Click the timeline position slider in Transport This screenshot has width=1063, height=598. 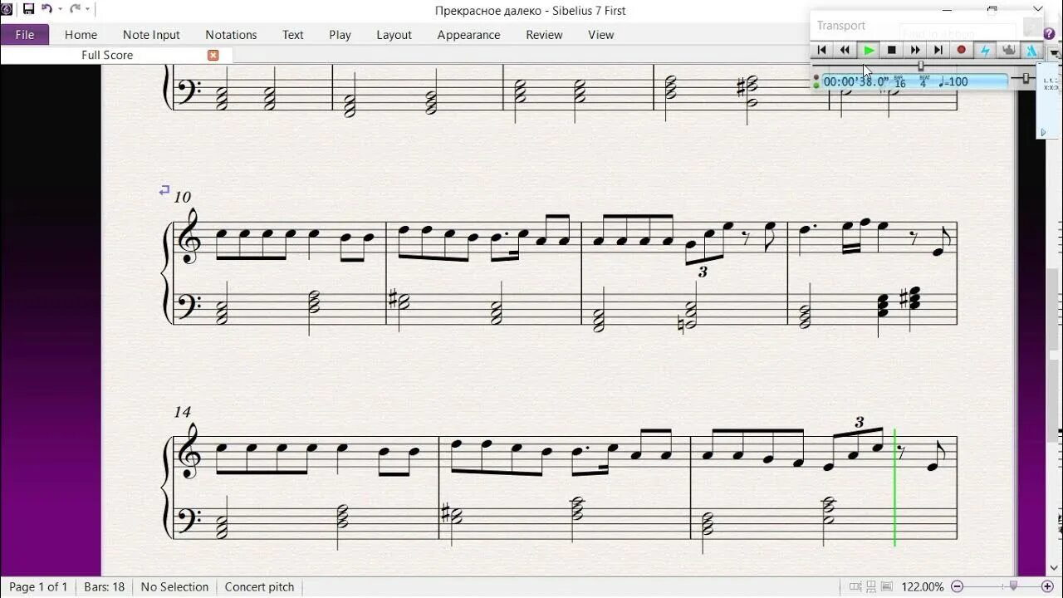click(x=920, y=65)
